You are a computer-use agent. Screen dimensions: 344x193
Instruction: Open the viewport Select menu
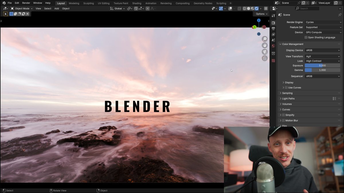tap(48, 9)
